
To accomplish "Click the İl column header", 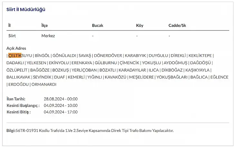I will click(x=9, y=25).
